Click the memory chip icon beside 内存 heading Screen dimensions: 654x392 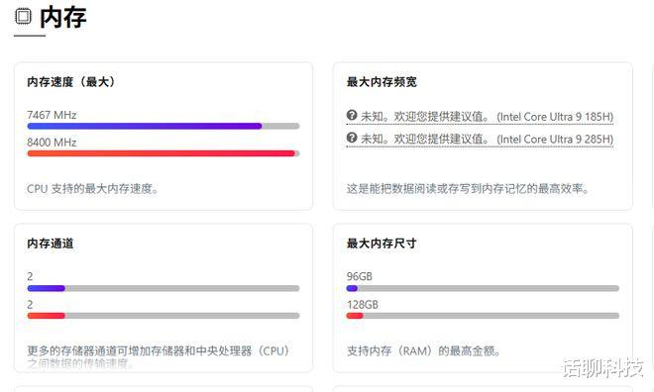pos(23,17)
